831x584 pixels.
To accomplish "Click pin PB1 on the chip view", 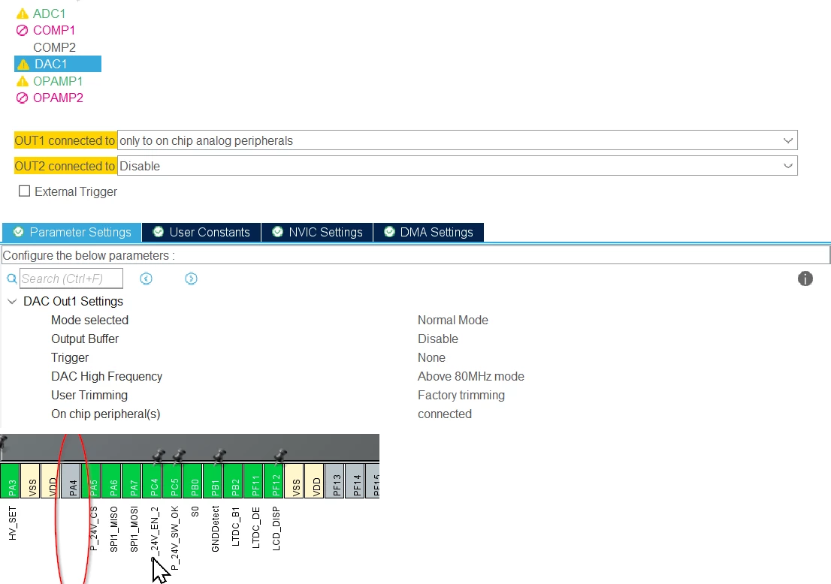I will click(213, 481).
